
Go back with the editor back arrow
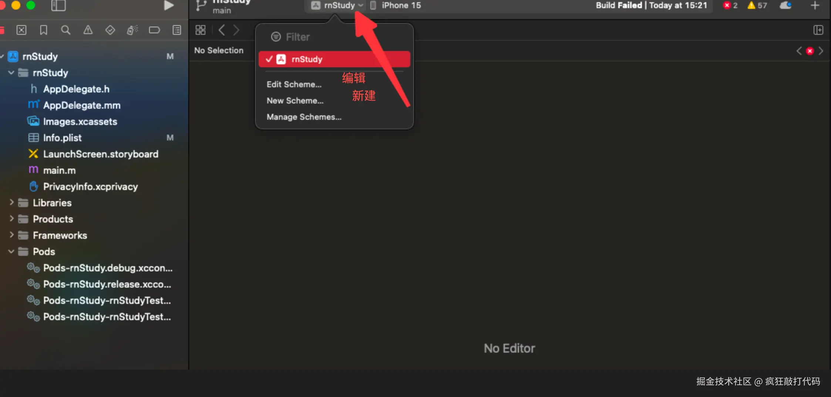tap(222, 30)
